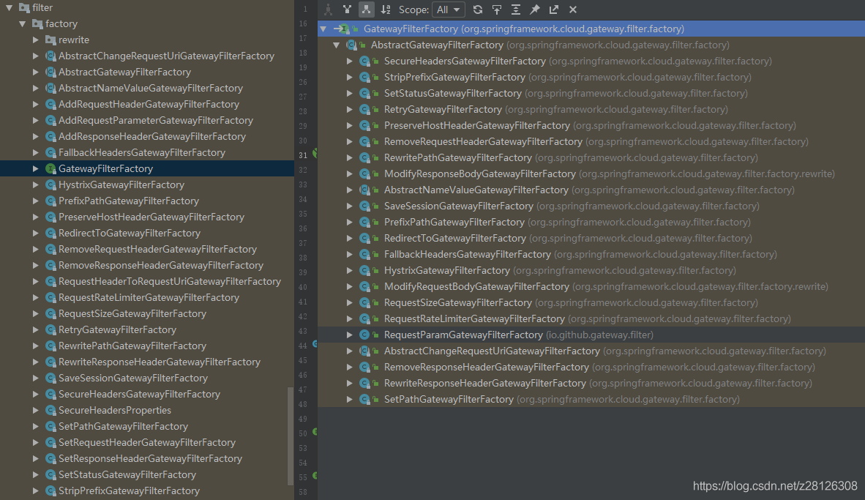Collapse the GatewayFilterFactory root hierarchy node
The width and height of the screenshot is (865, 500).
[x=323, y=29]
